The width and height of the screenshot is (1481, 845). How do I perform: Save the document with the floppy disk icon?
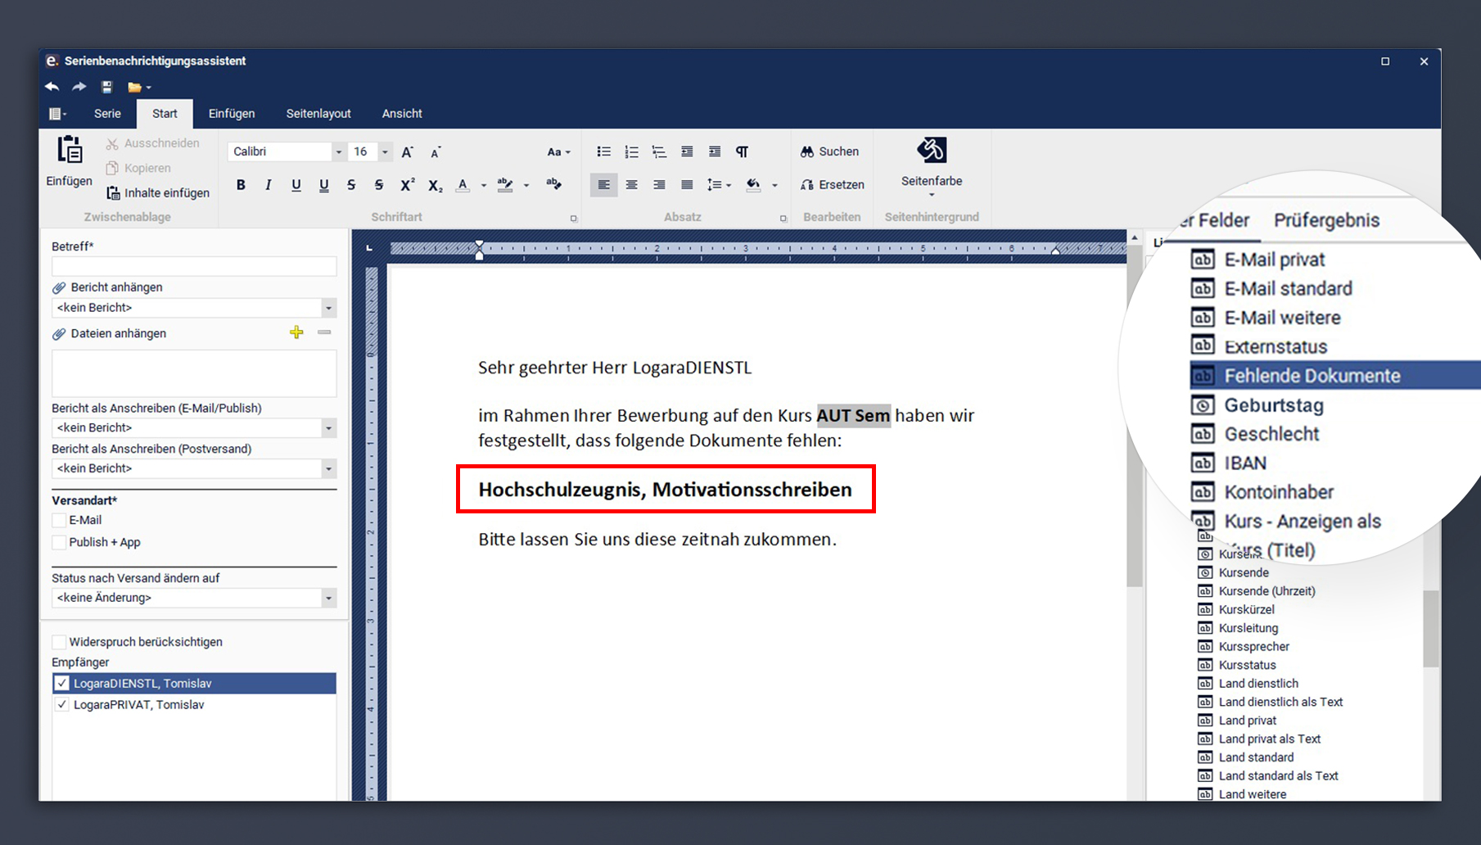[x=106, y=87]
